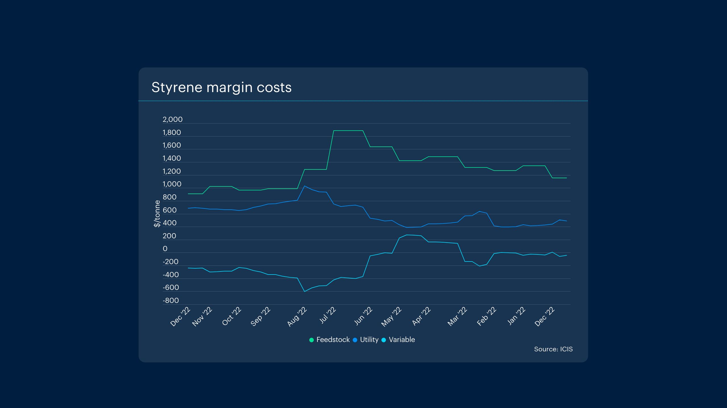Screen dimensions: 727x408
Task: Click the Oct '22 axis label
Action: pyautogui.click(x=231, y=316)
